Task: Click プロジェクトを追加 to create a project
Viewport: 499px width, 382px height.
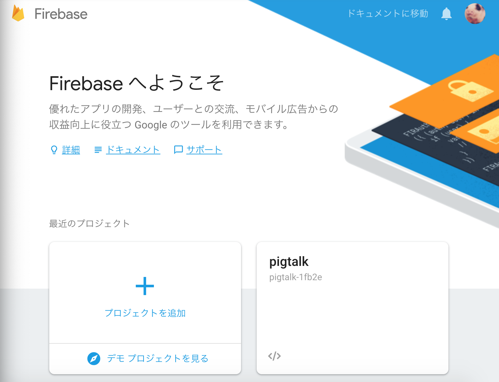Action: pos(145,313)
